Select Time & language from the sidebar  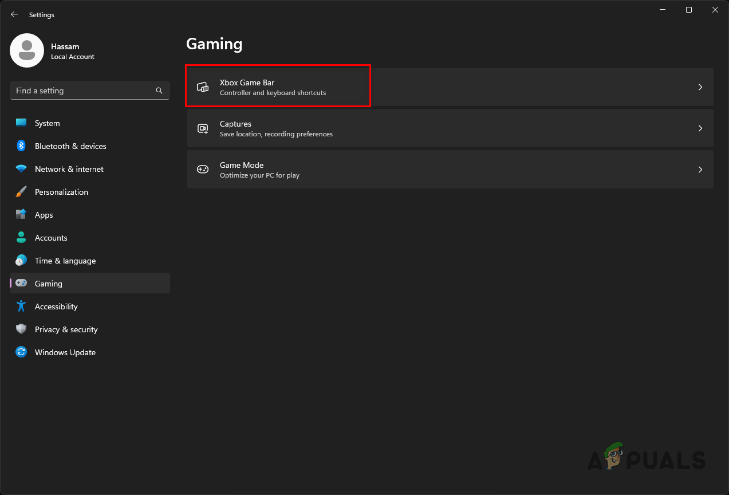pos(65,261)
